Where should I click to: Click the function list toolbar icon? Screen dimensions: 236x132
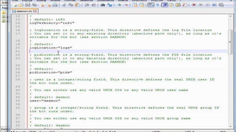[x=185, y=5]
